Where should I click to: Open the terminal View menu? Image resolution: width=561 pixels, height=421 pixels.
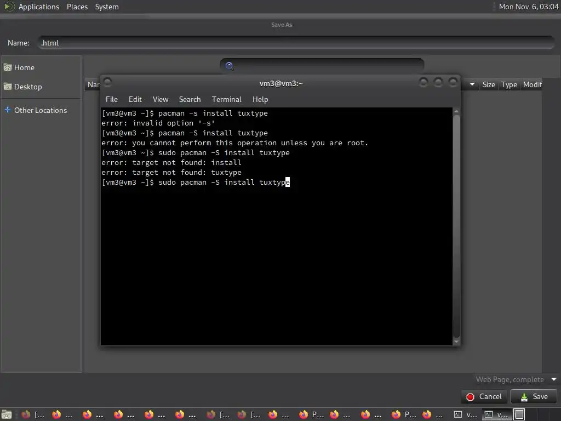coord(161,100)
